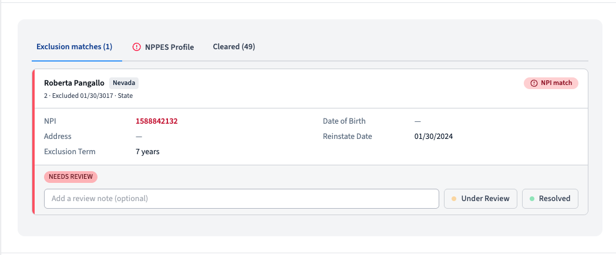Click the green dot in Resolved button

532,199
